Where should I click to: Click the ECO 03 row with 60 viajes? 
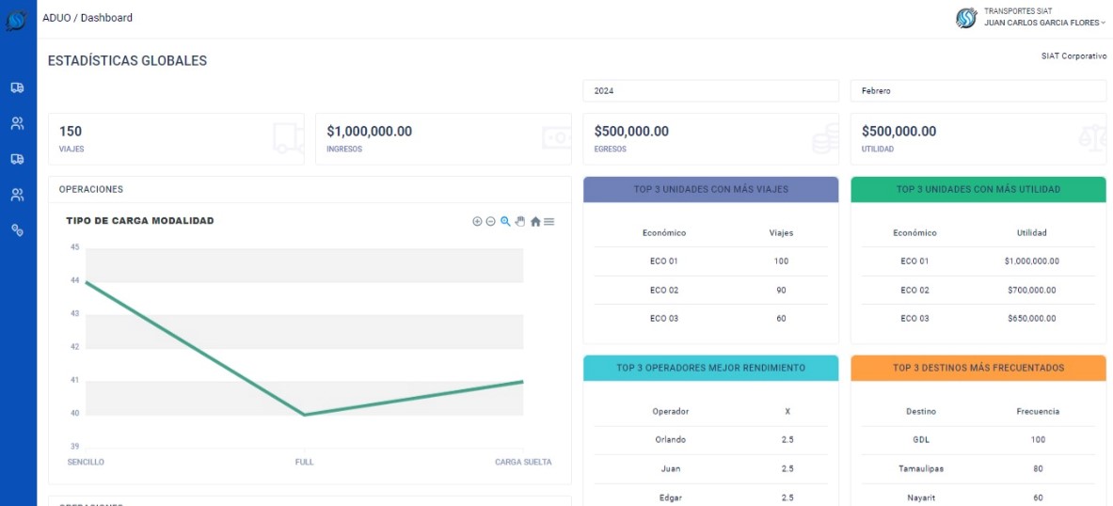(710, 319)
